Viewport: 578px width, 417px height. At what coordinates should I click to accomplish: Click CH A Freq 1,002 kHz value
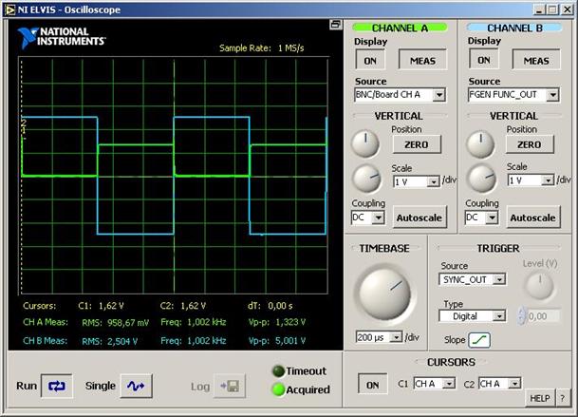(x=207, y=322)
